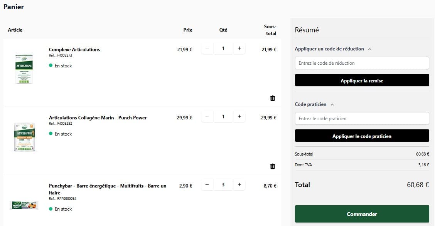Open 'Complexe Articulations' product link
The image size is (435, 226).
pyautogui.click(x=74, y=50)
